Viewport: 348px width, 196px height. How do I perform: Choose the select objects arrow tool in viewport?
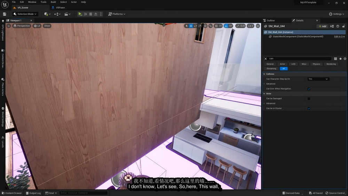click(x=187, y=26)
